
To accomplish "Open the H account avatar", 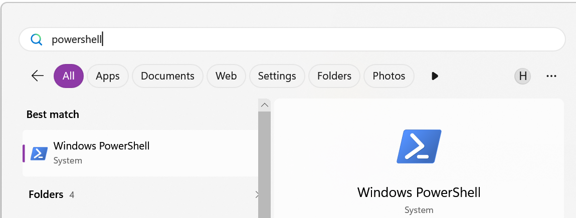I will coord(522,76).
